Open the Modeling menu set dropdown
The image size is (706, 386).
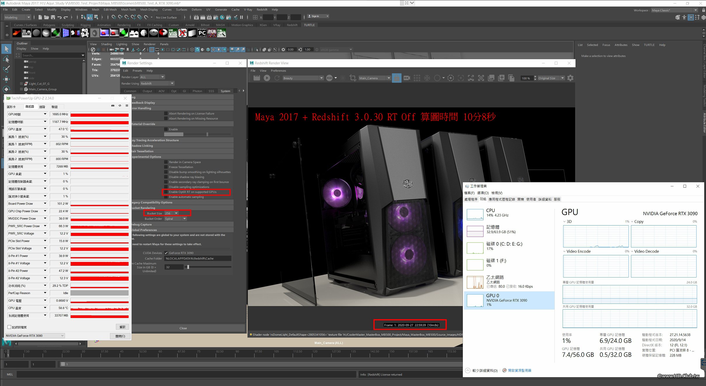pyautogui.click(x=17, y=18)
